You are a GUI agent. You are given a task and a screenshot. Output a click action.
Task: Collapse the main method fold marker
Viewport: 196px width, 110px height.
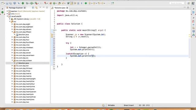tap(56, 30)
